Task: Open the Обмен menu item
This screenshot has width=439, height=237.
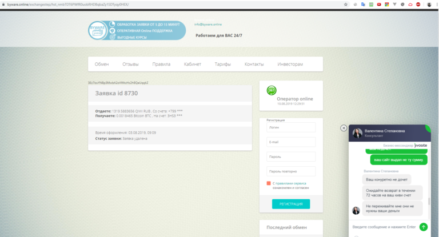Action: click(x=102, y=64)
